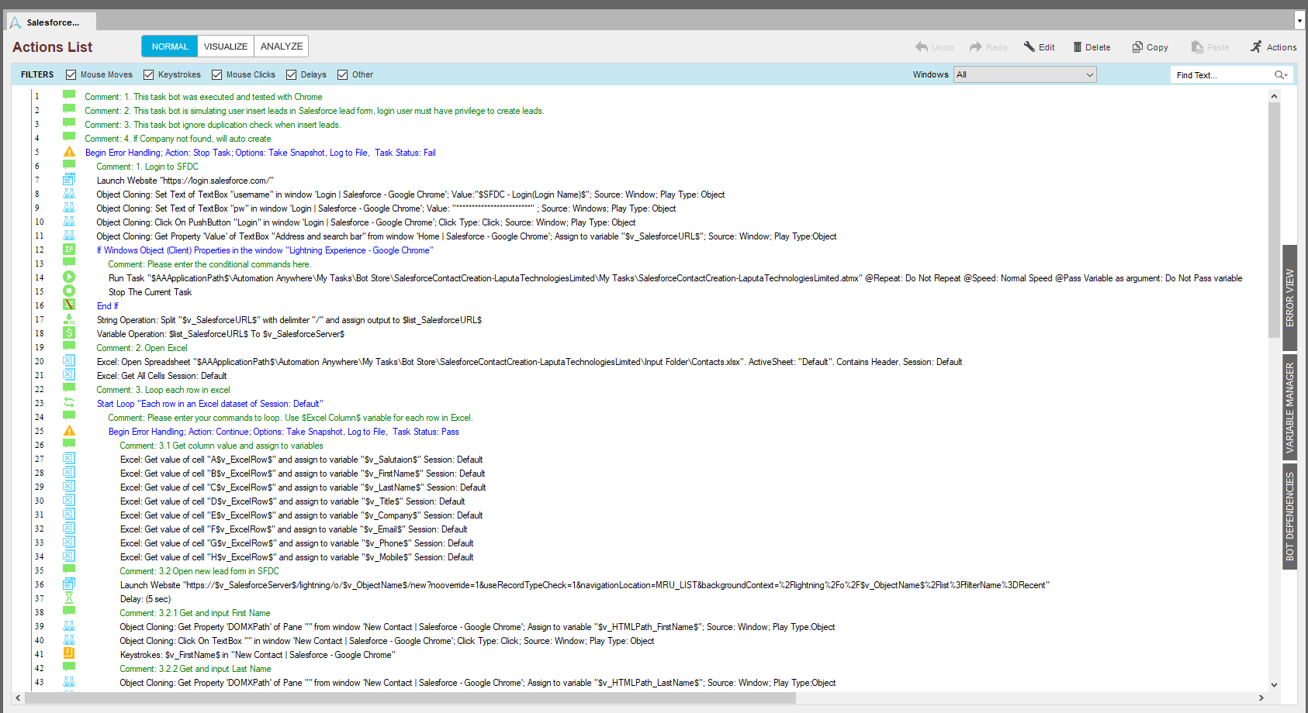Open the Actions running-man icon
The image size is (1308, 713).
(1256, 47)
